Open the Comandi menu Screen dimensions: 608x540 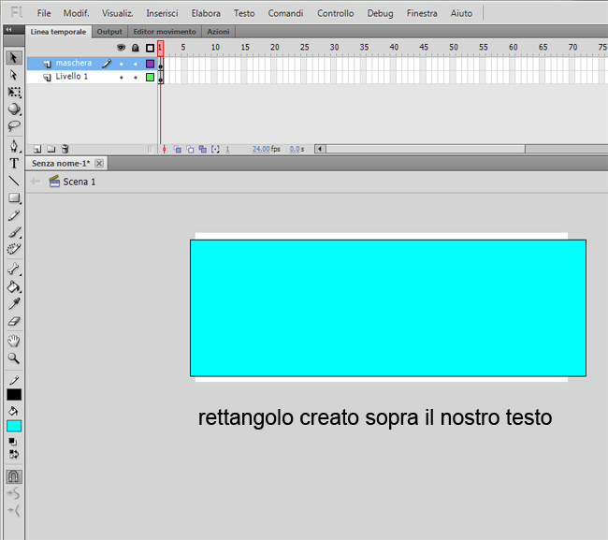click(286, 13)
